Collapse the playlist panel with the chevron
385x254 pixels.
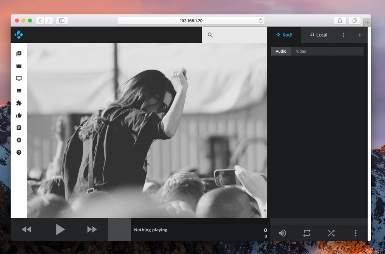[x=359, y=35]
